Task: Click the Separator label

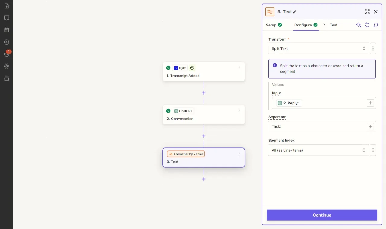Action: (x=277, y=117)
